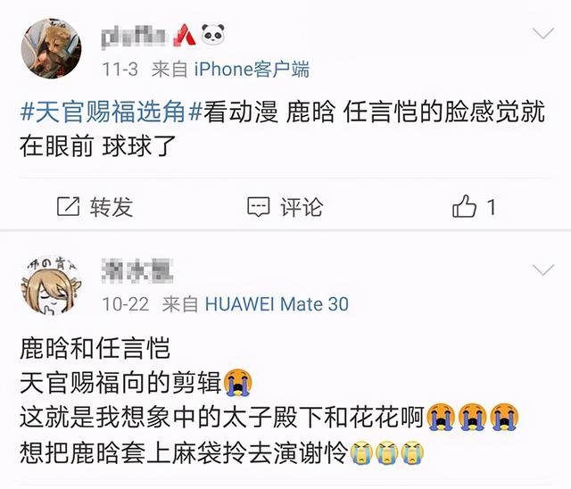Like the first post with thumbs-up
Image resolution: width=571 pixels, height=489 pixels.
tap(464, 206)
